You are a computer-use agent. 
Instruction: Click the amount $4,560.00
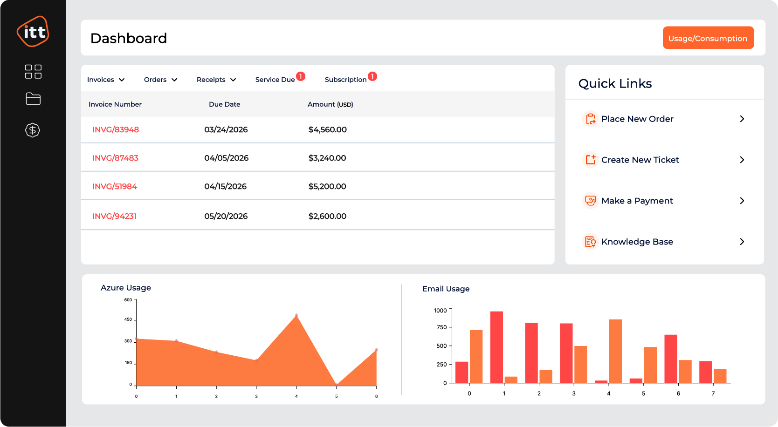click(x=328, y=129)
